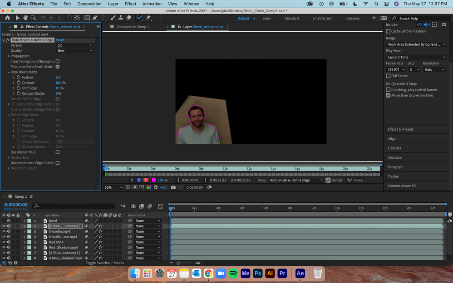Screen dimensions: 453x283
Task: Click Reset on Roto Brush & Refine Edge
Action: tap(59, 40)
